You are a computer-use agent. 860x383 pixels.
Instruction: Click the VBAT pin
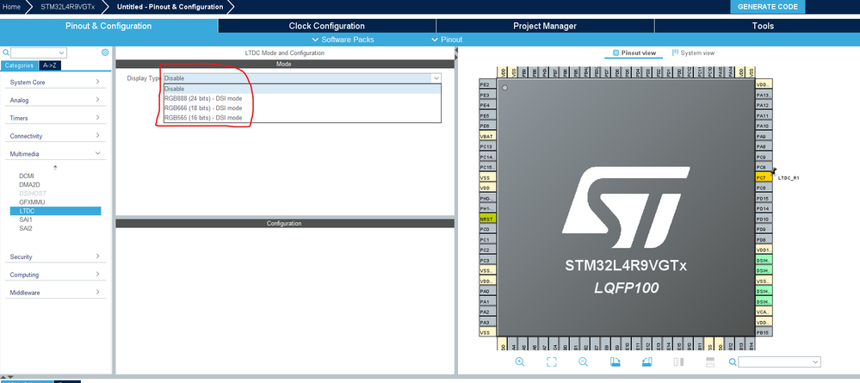pyautogui.click(x=487, y=136)
